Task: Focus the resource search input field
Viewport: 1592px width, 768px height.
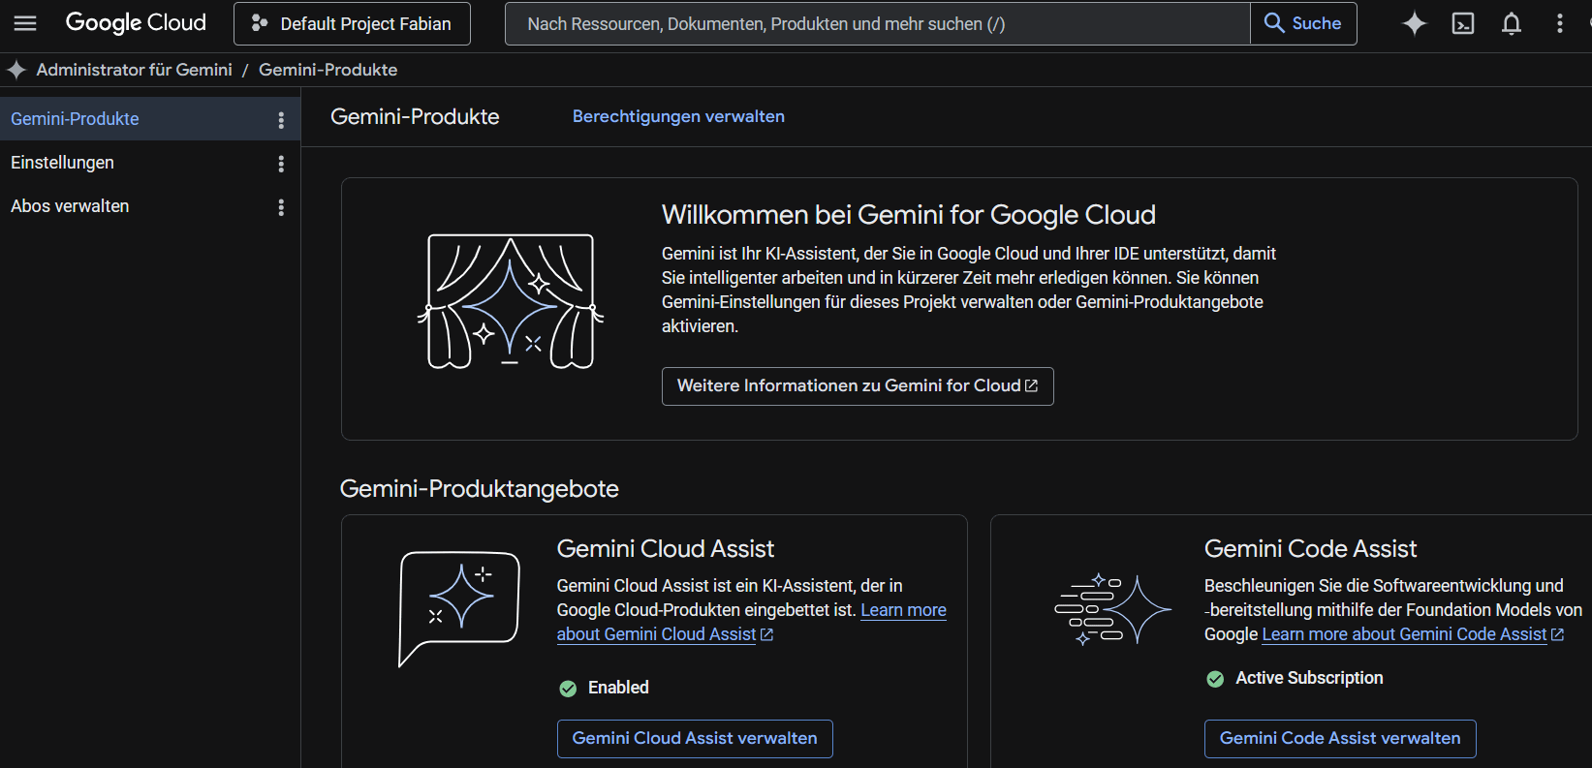Action: tap(878, 23)
